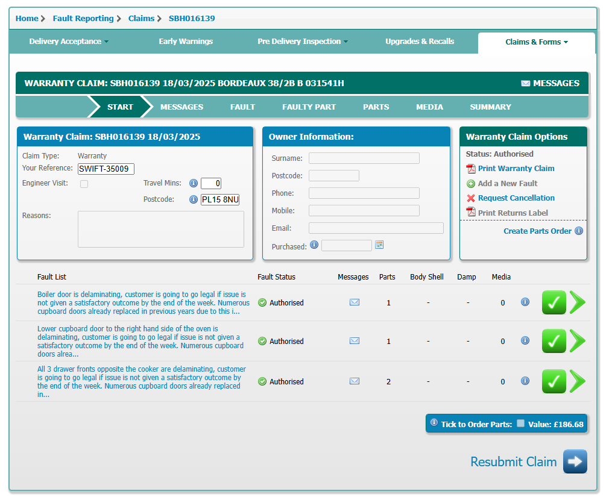Click the info icon next to the claim Postcode field
Screen dimensions: 612x497
coord(193,199)
